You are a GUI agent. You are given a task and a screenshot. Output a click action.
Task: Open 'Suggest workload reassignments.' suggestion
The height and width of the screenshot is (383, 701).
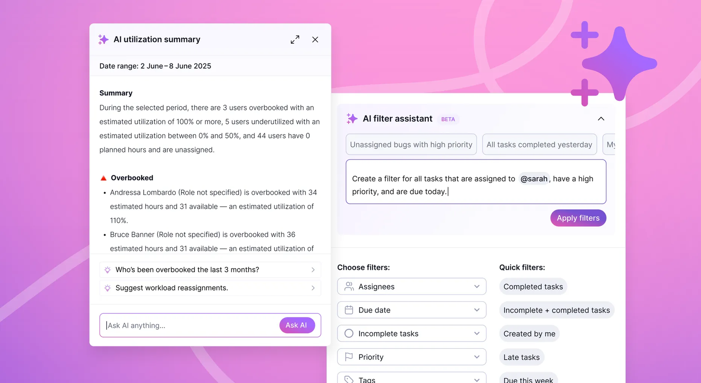tap(210, 288)
